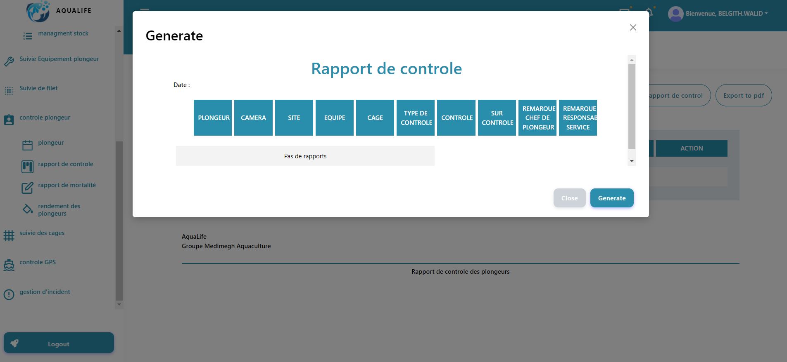The width and height of the screenshot is (787, 362).
Task: Click the rapport de controle board icon
Action: tap(28, 167)
